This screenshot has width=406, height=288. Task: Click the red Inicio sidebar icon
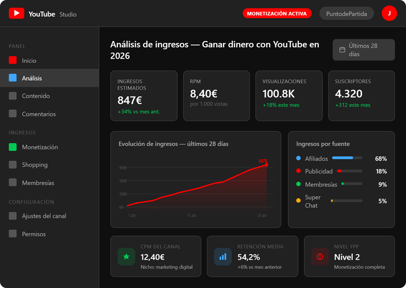(x=13, y=60)
